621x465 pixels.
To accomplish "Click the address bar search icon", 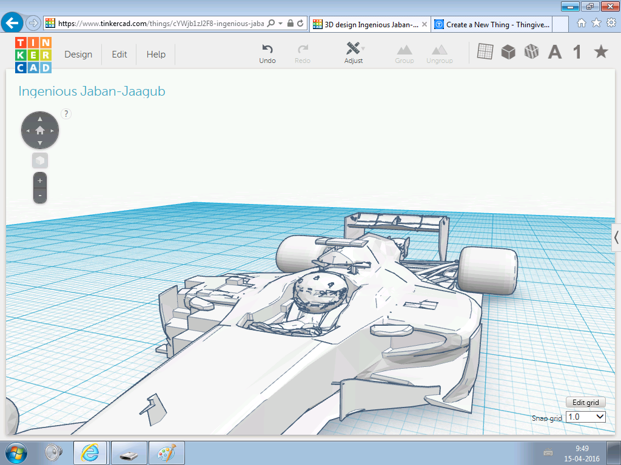I will [x=271, y=24].
